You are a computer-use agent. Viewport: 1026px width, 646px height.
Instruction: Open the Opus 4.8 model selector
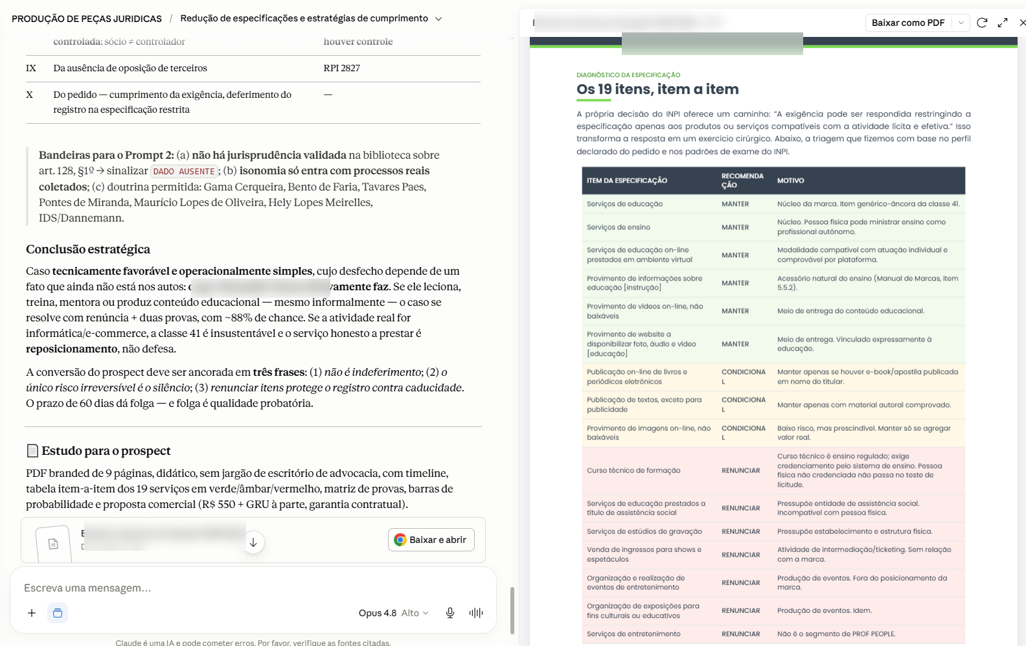[x=393, y=613]
